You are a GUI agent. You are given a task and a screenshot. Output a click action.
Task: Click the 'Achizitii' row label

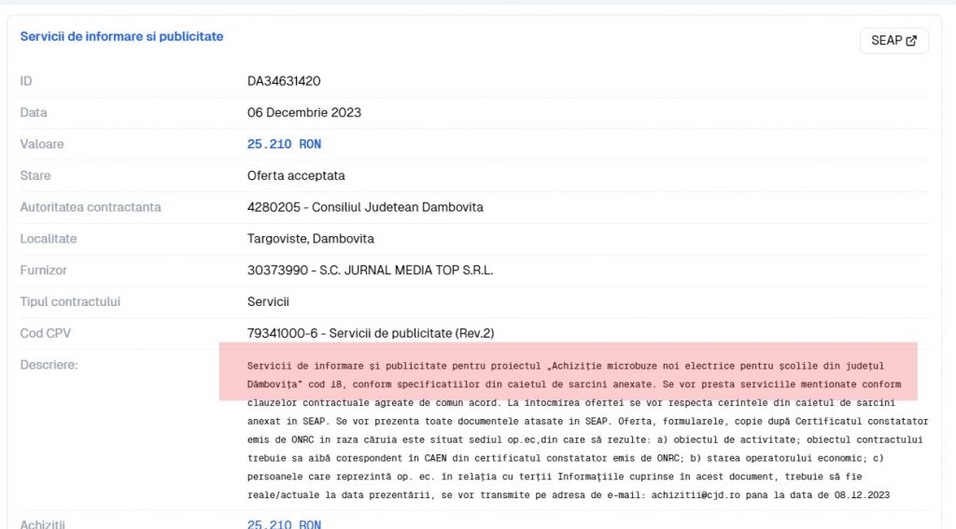(43, 524)
